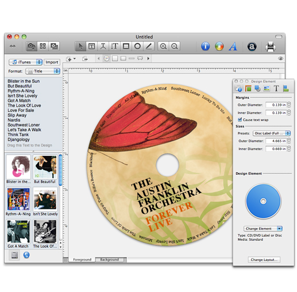Image resolution: width=297 pixels, height=292 pixels.
Task: Click the Import button
Action: (x=52, y=62)
